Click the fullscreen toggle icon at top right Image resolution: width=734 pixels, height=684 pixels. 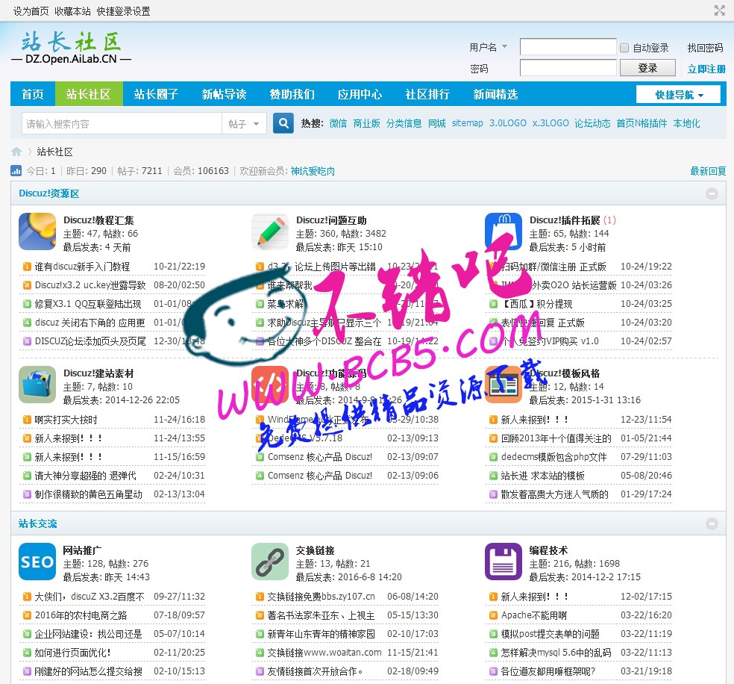tap(720, 10)
